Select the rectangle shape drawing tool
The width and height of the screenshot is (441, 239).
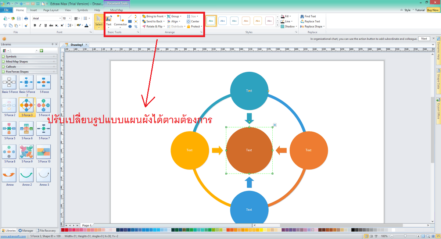click(x=130, y=21)
